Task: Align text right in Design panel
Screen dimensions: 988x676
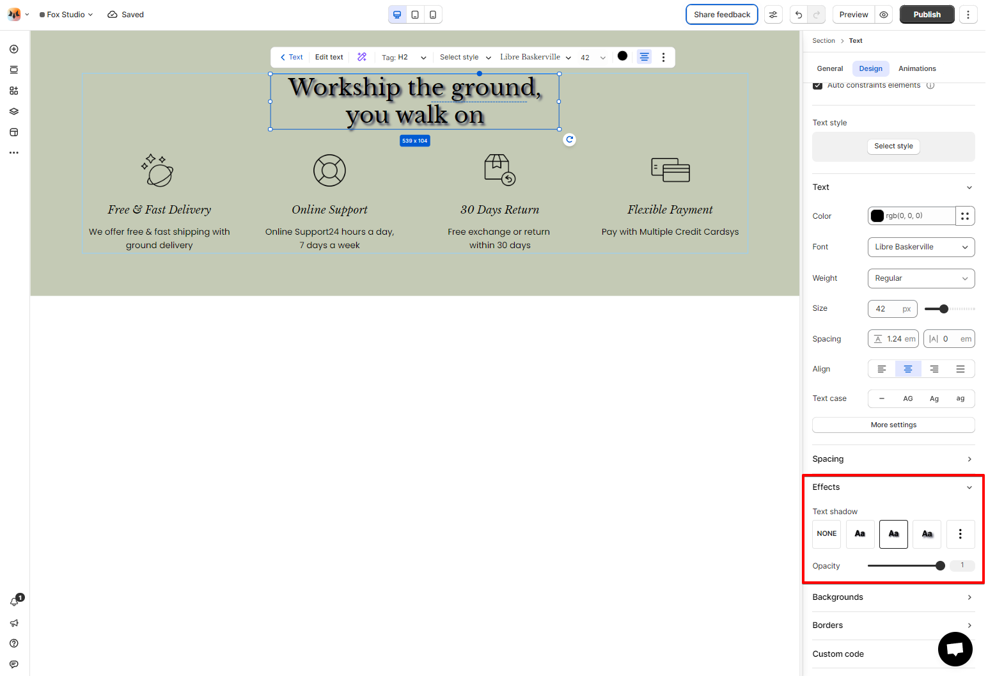Action: (x=934, y=369)
